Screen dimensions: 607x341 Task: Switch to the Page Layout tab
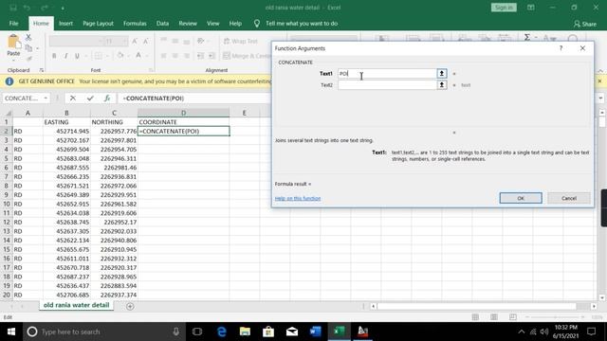point(98,24)
